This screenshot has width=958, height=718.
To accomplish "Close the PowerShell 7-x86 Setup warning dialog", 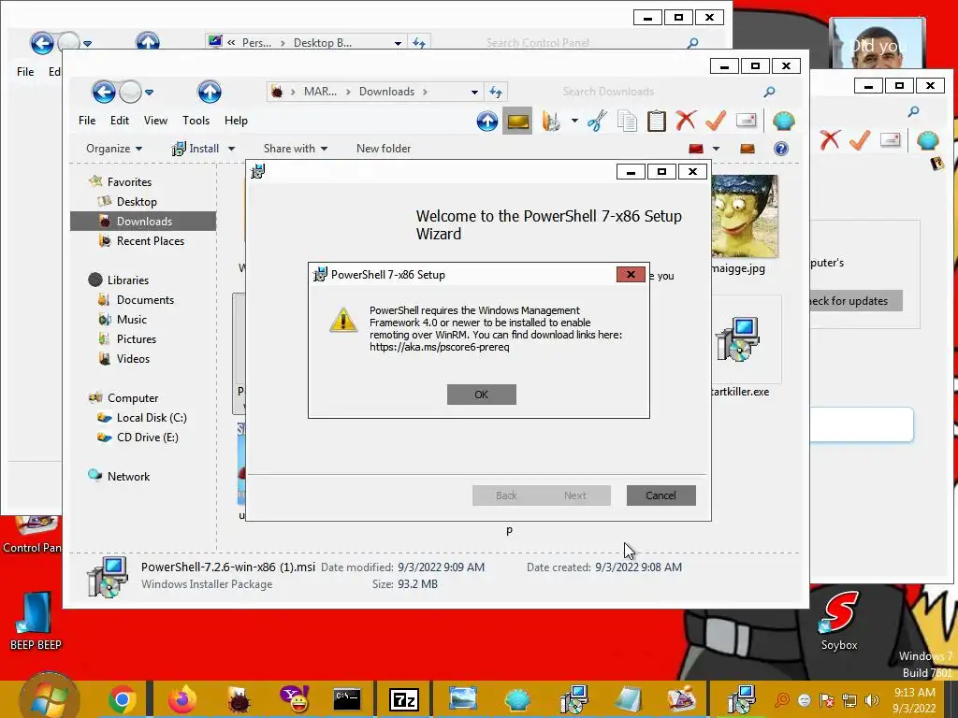I will click(x=631, y=275).
